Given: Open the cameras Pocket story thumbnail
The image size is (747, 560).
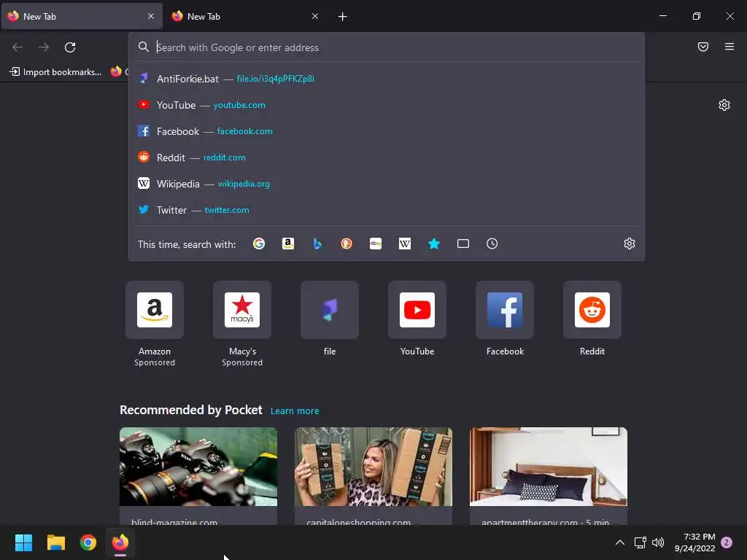Looking at the screenshot, I should tap(198, 467).
